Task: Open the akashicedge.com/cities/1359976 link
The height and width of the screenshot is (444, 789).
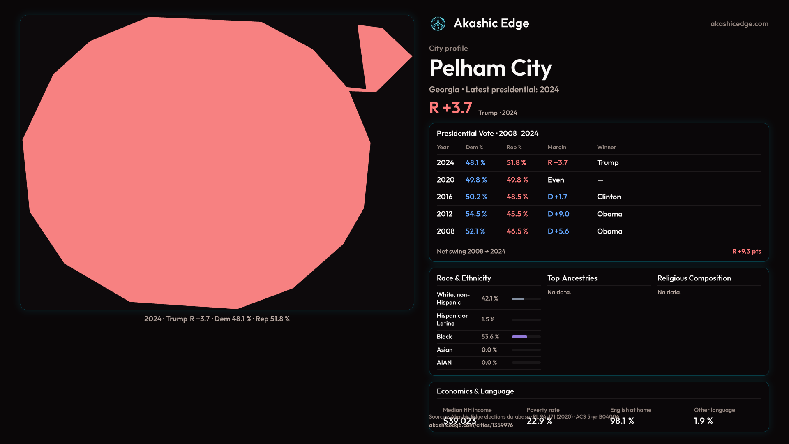Action: 471,425
